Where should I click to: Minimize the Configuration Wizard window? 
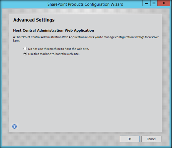pyautogui.click(x=147, y=3)
